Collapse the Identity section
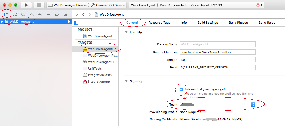285x126 pixels. pos(126,32)
